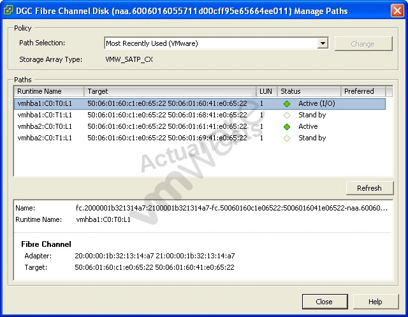This screenshot has height=317, width=408.
Task: Click the hollow status diamond on vmhba2:C0:T1:L1 row
Action: click(x=287, y=138)
